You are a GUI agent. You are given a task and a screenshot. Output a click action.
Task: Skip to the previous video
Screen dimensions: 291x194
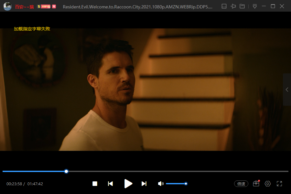[x=110, y=184]
